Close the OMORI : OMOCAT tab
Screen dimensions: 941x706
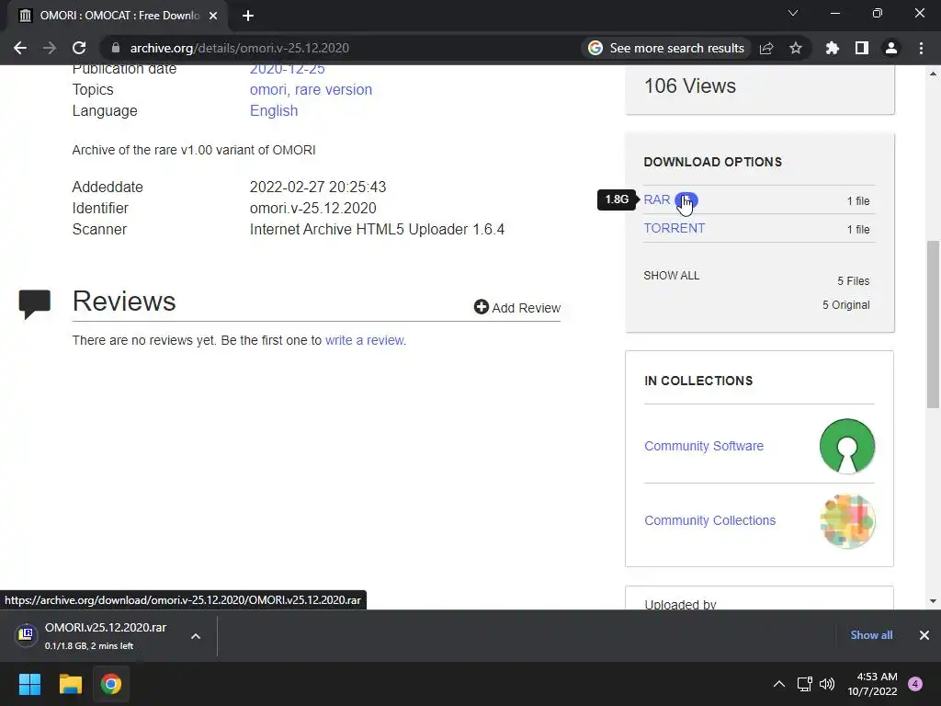pyautogui.click(x=213, y=16)
